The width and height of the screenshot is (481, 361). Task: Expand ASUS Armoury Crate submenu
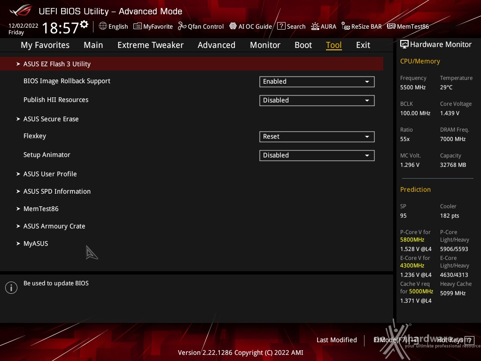54,227
